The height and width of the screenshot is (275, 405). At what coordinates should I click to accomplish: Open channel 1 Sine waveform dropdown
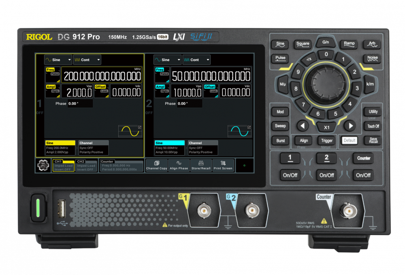click(x=58, y=60)
